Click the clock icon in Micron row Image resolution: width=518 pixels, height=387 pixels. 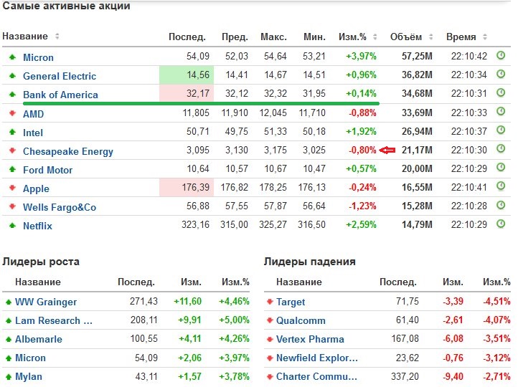[501, 56]
